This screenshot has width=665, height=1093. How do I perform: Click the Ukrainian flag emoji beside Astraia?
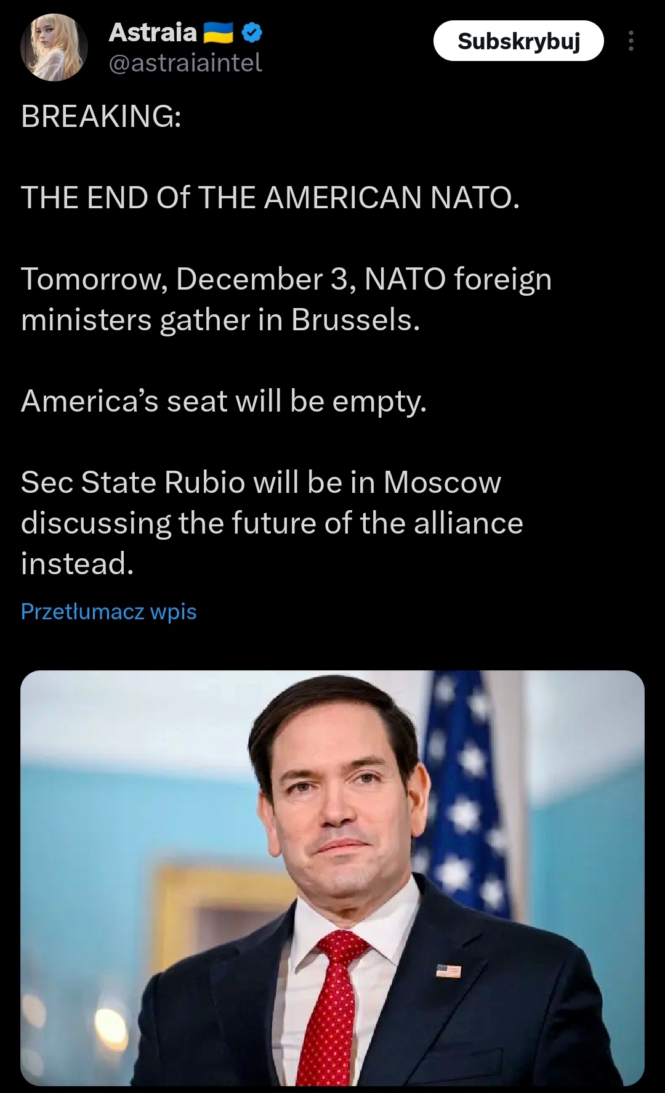click(218, 33)
